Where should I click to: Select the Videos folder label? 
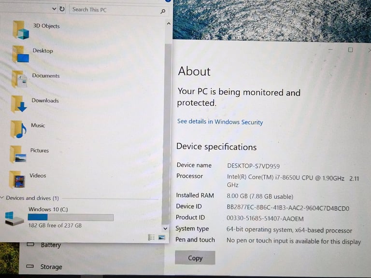(x=38, y=175)
